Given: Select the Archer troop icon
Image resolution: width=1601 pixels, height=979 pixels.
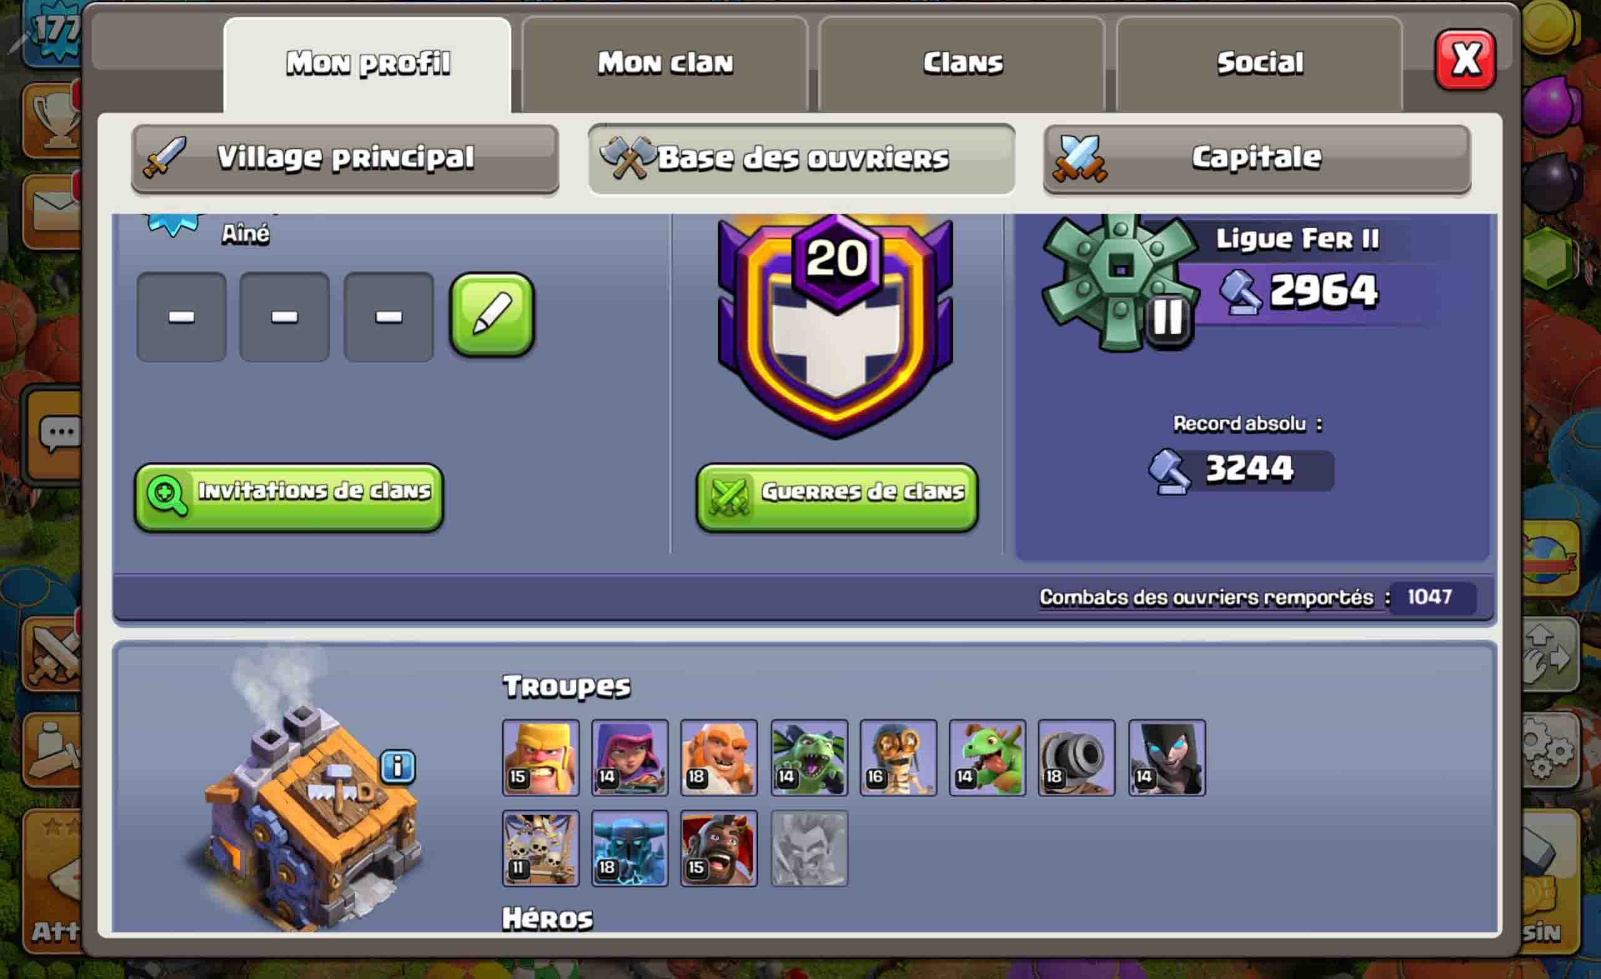Looking at the screenshot, I should click(630, 758).
